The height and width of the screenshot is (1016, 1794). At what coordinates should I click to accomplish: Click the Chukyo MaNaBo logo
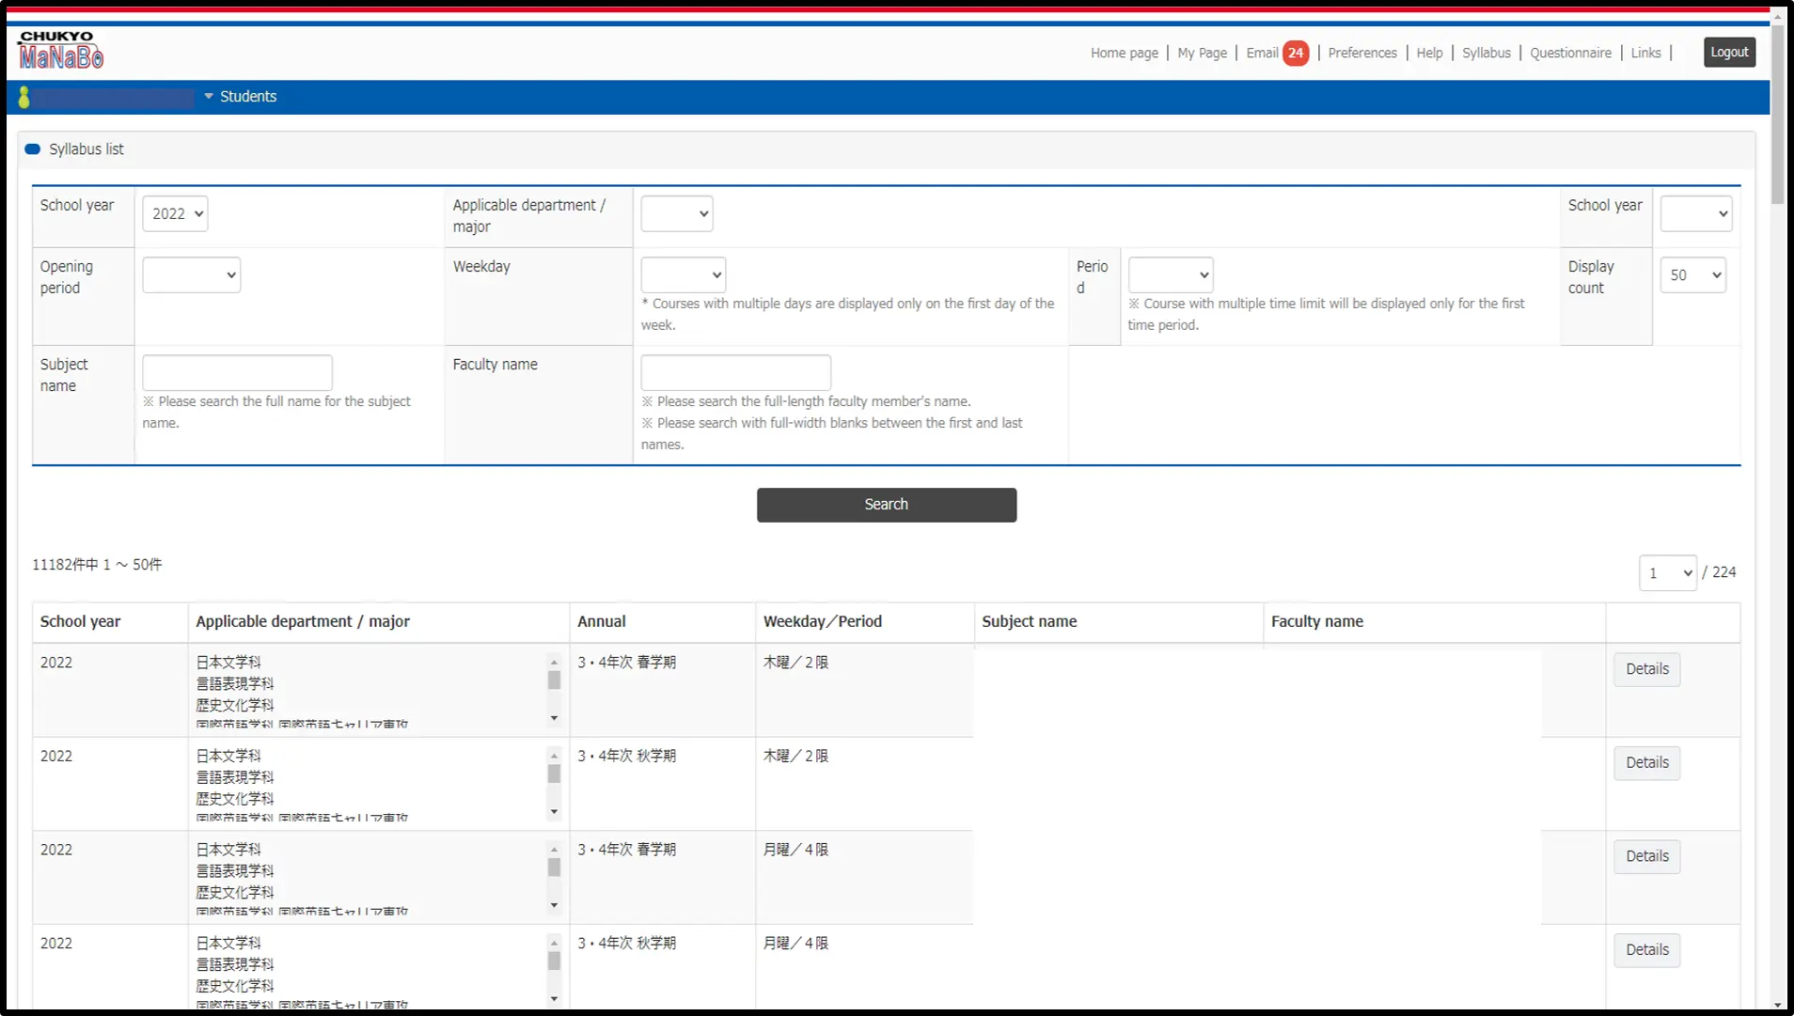click(61, 50)
